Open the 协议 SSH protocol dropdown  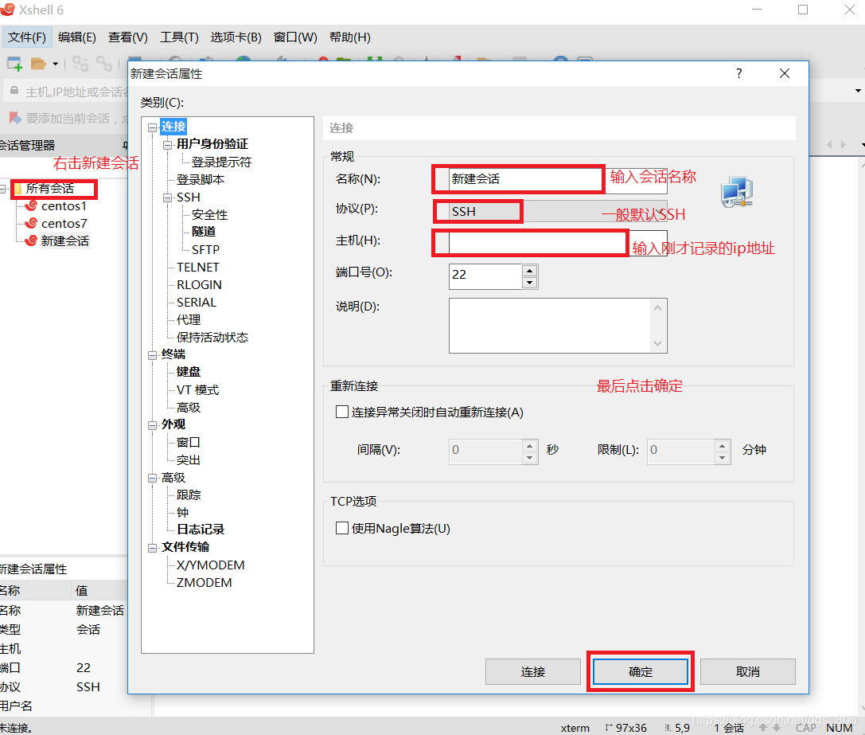(558, 211)
